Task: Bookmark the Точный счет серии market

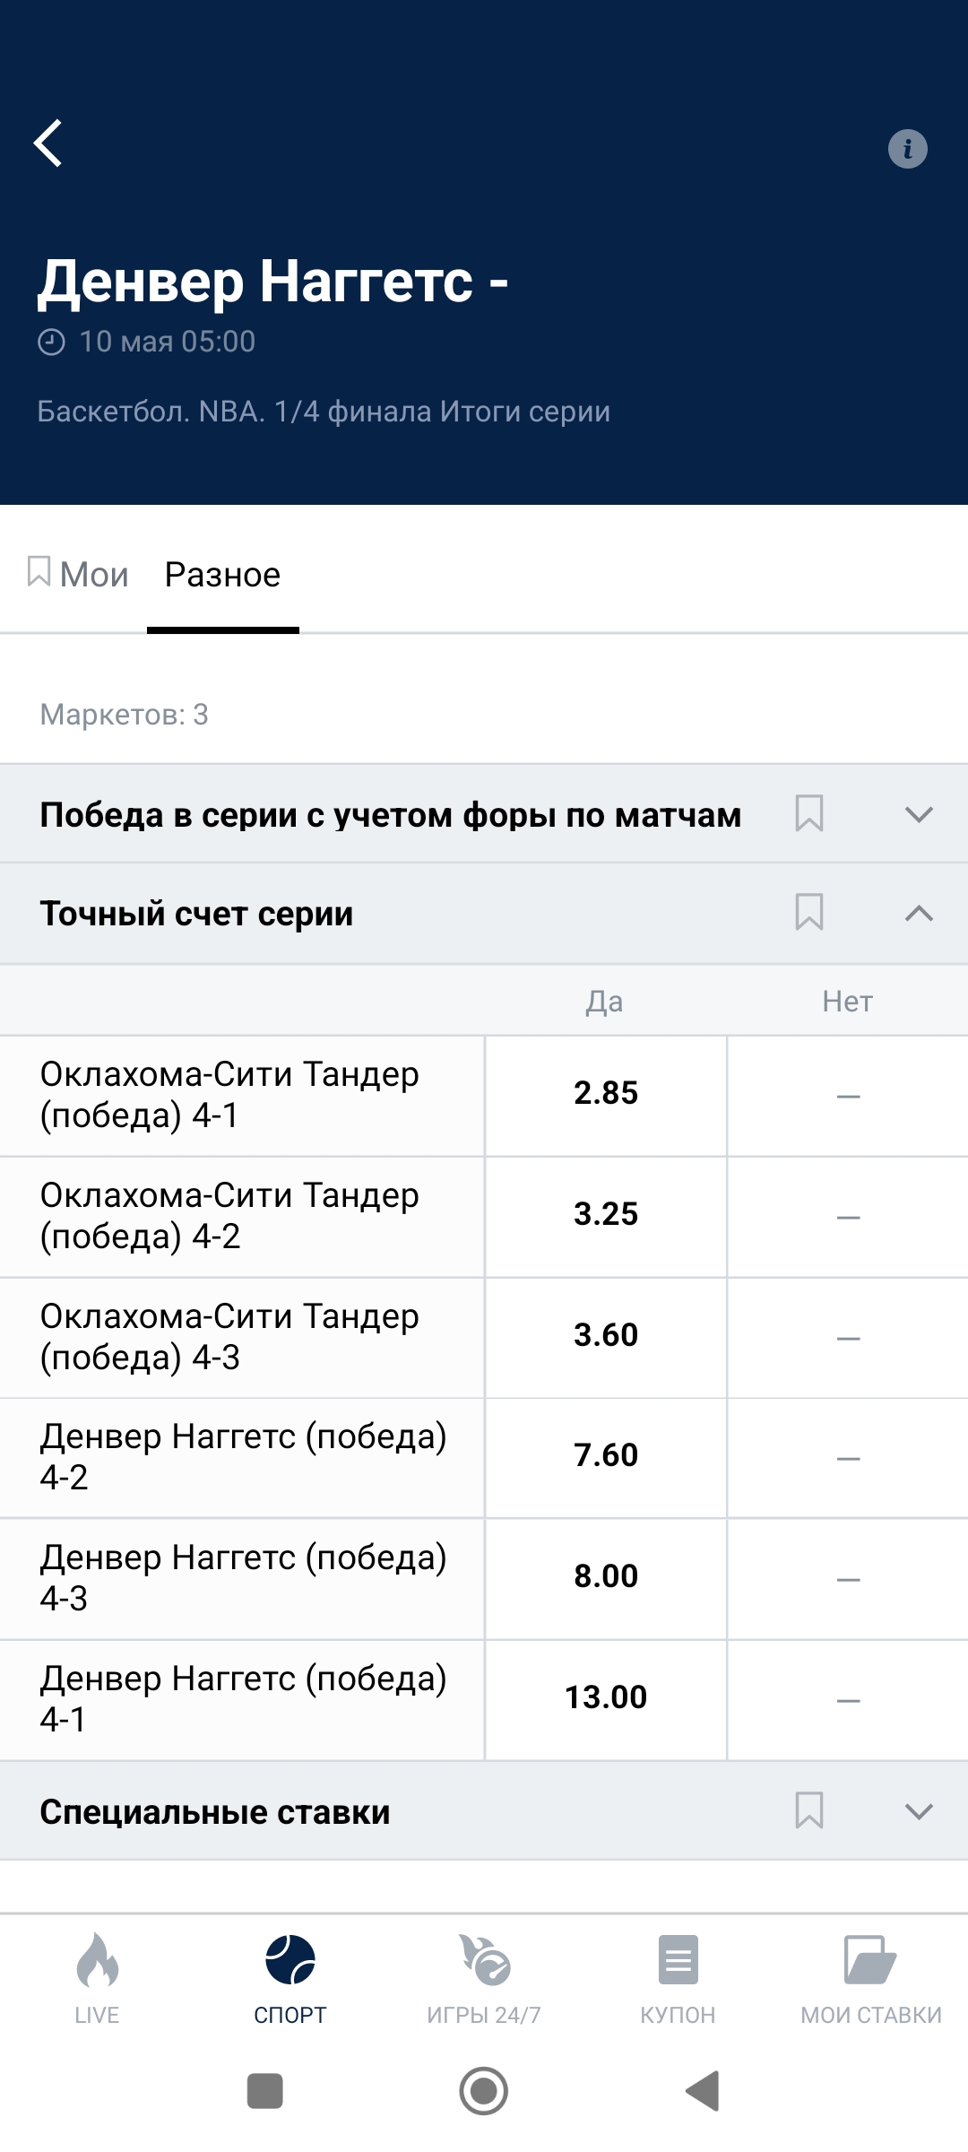Action: coord(809,913)
